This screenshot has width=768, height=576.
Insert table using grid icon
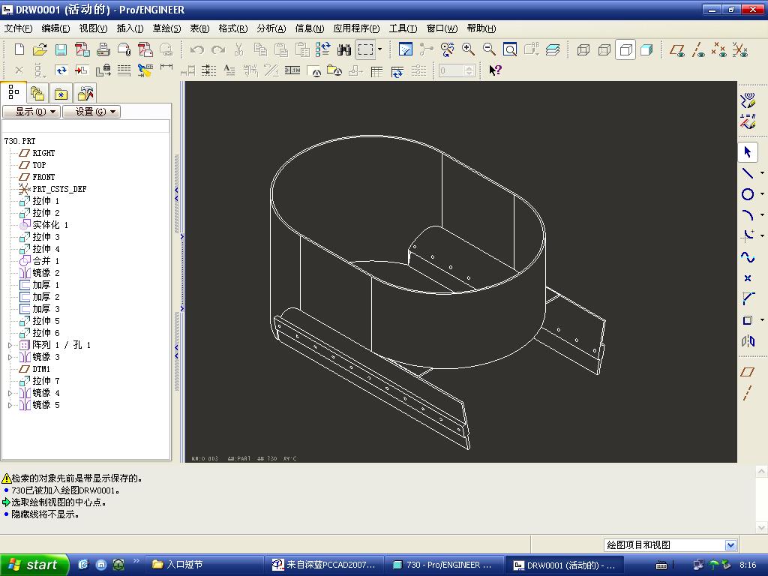coord(376,71)
